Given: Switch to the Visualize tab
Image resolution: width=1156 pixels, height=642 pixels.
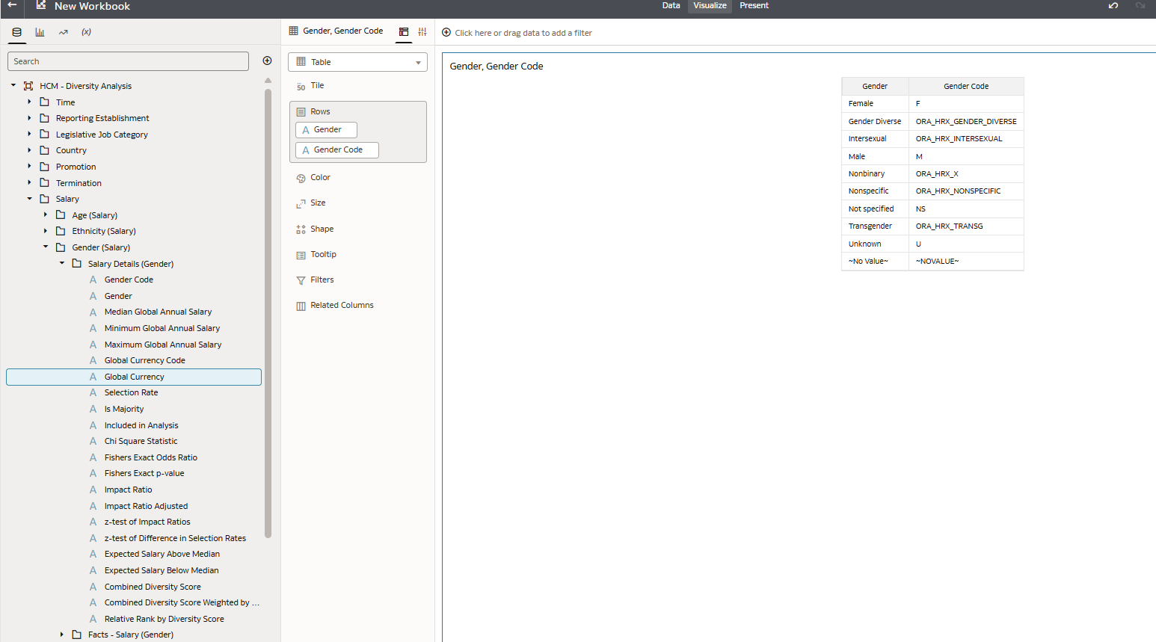Looking at the screenshot, I should (710, 5).
